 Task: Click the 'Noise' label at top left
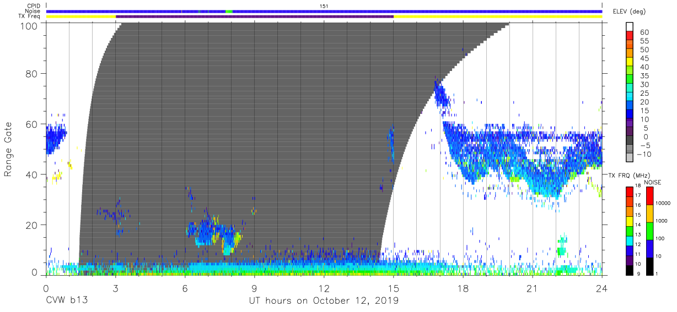click(34, 11)
